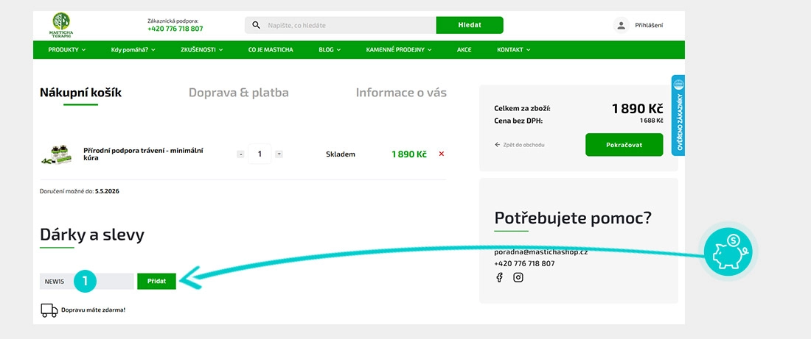
Task: Open the Instagram icon link
Action: click(518, 278)
